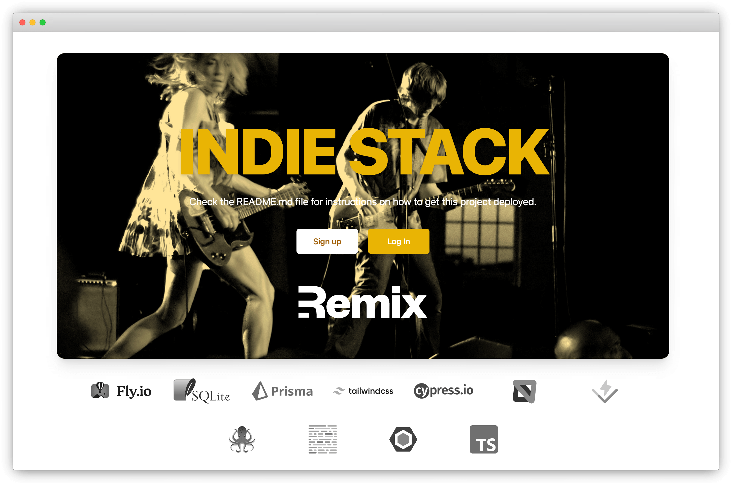Open the Prisma logo link

click(283, 391)
